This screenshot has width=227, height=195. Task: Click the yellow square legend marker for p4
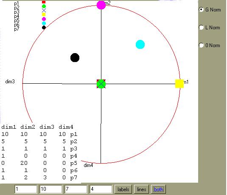point(44,14)
